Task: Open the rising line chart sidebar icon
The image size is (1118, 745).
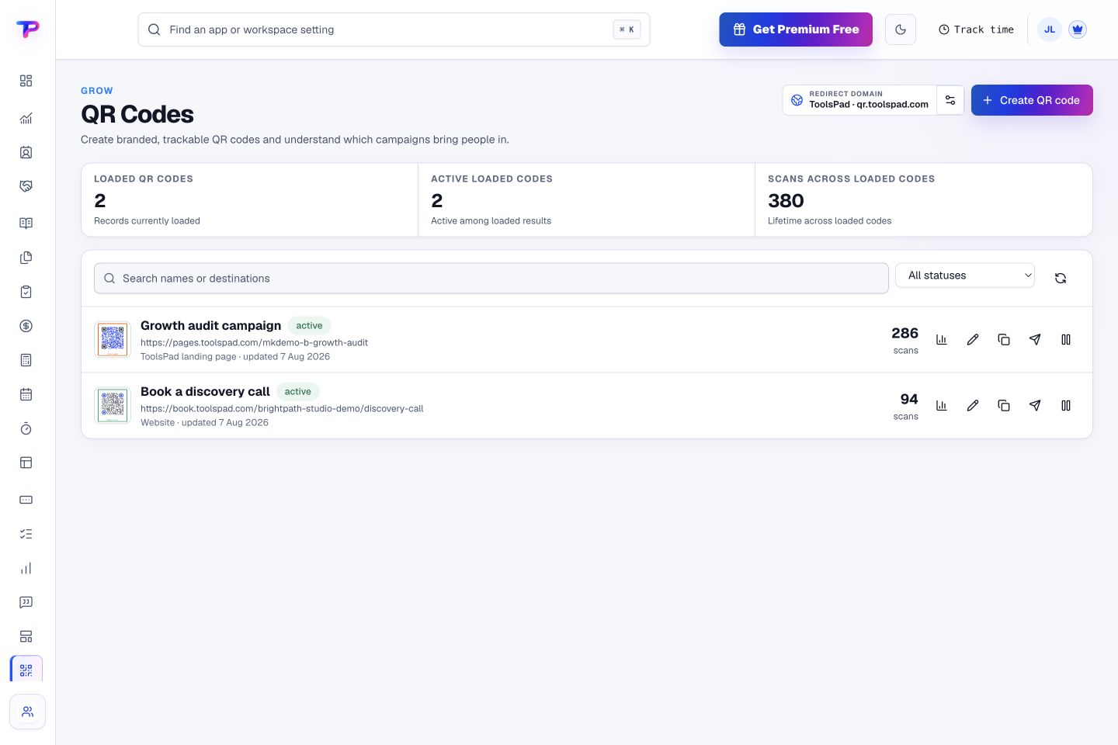Action: [26, 118]
